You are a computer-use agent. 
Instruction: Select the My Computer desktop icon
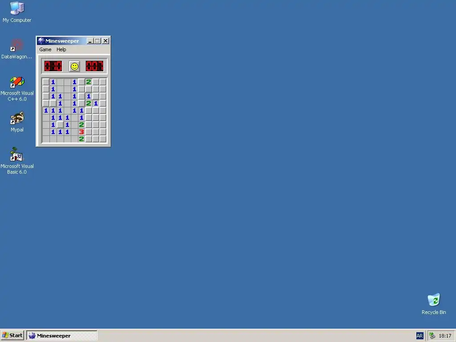[x=17, y=12]
